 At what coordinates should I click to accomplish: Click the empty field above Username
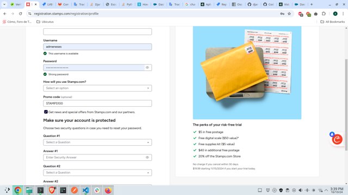pos(97,31)
